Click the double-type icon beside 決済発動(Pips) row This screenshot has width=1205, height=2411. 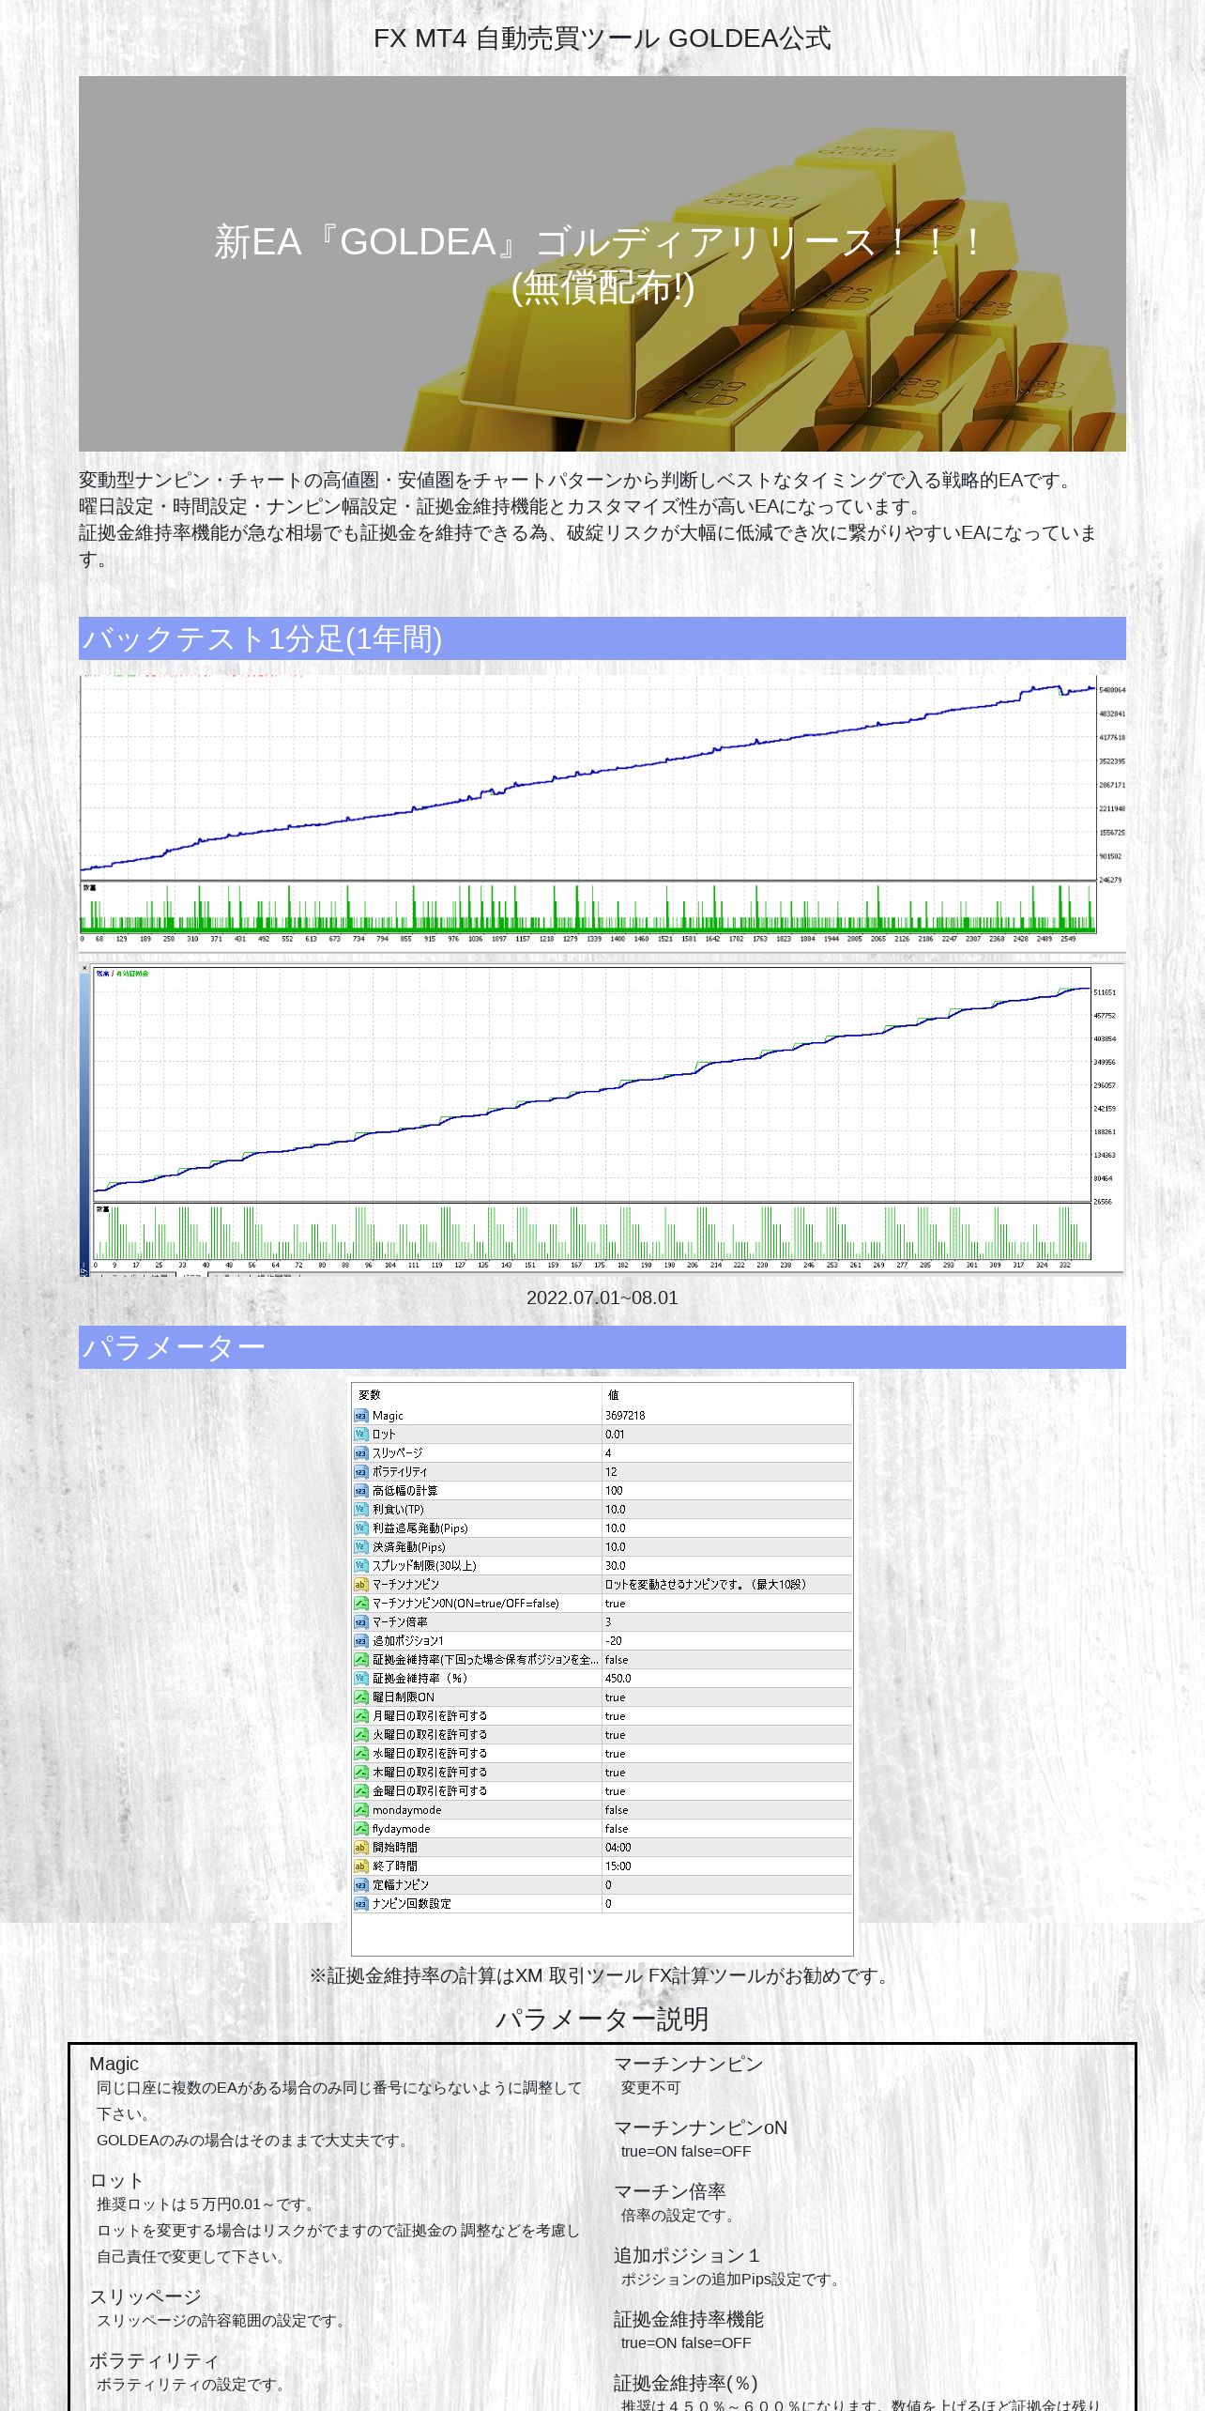[x=360, y=1547]
